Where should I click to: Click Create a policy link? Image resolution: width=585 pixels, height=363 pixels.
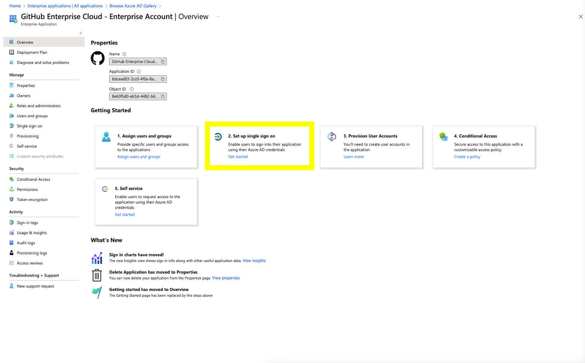click(x=467, y=157)
